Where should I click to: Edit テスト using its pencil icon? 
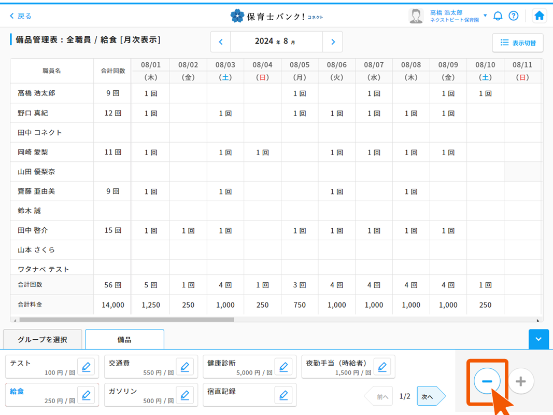coord(86,367)
